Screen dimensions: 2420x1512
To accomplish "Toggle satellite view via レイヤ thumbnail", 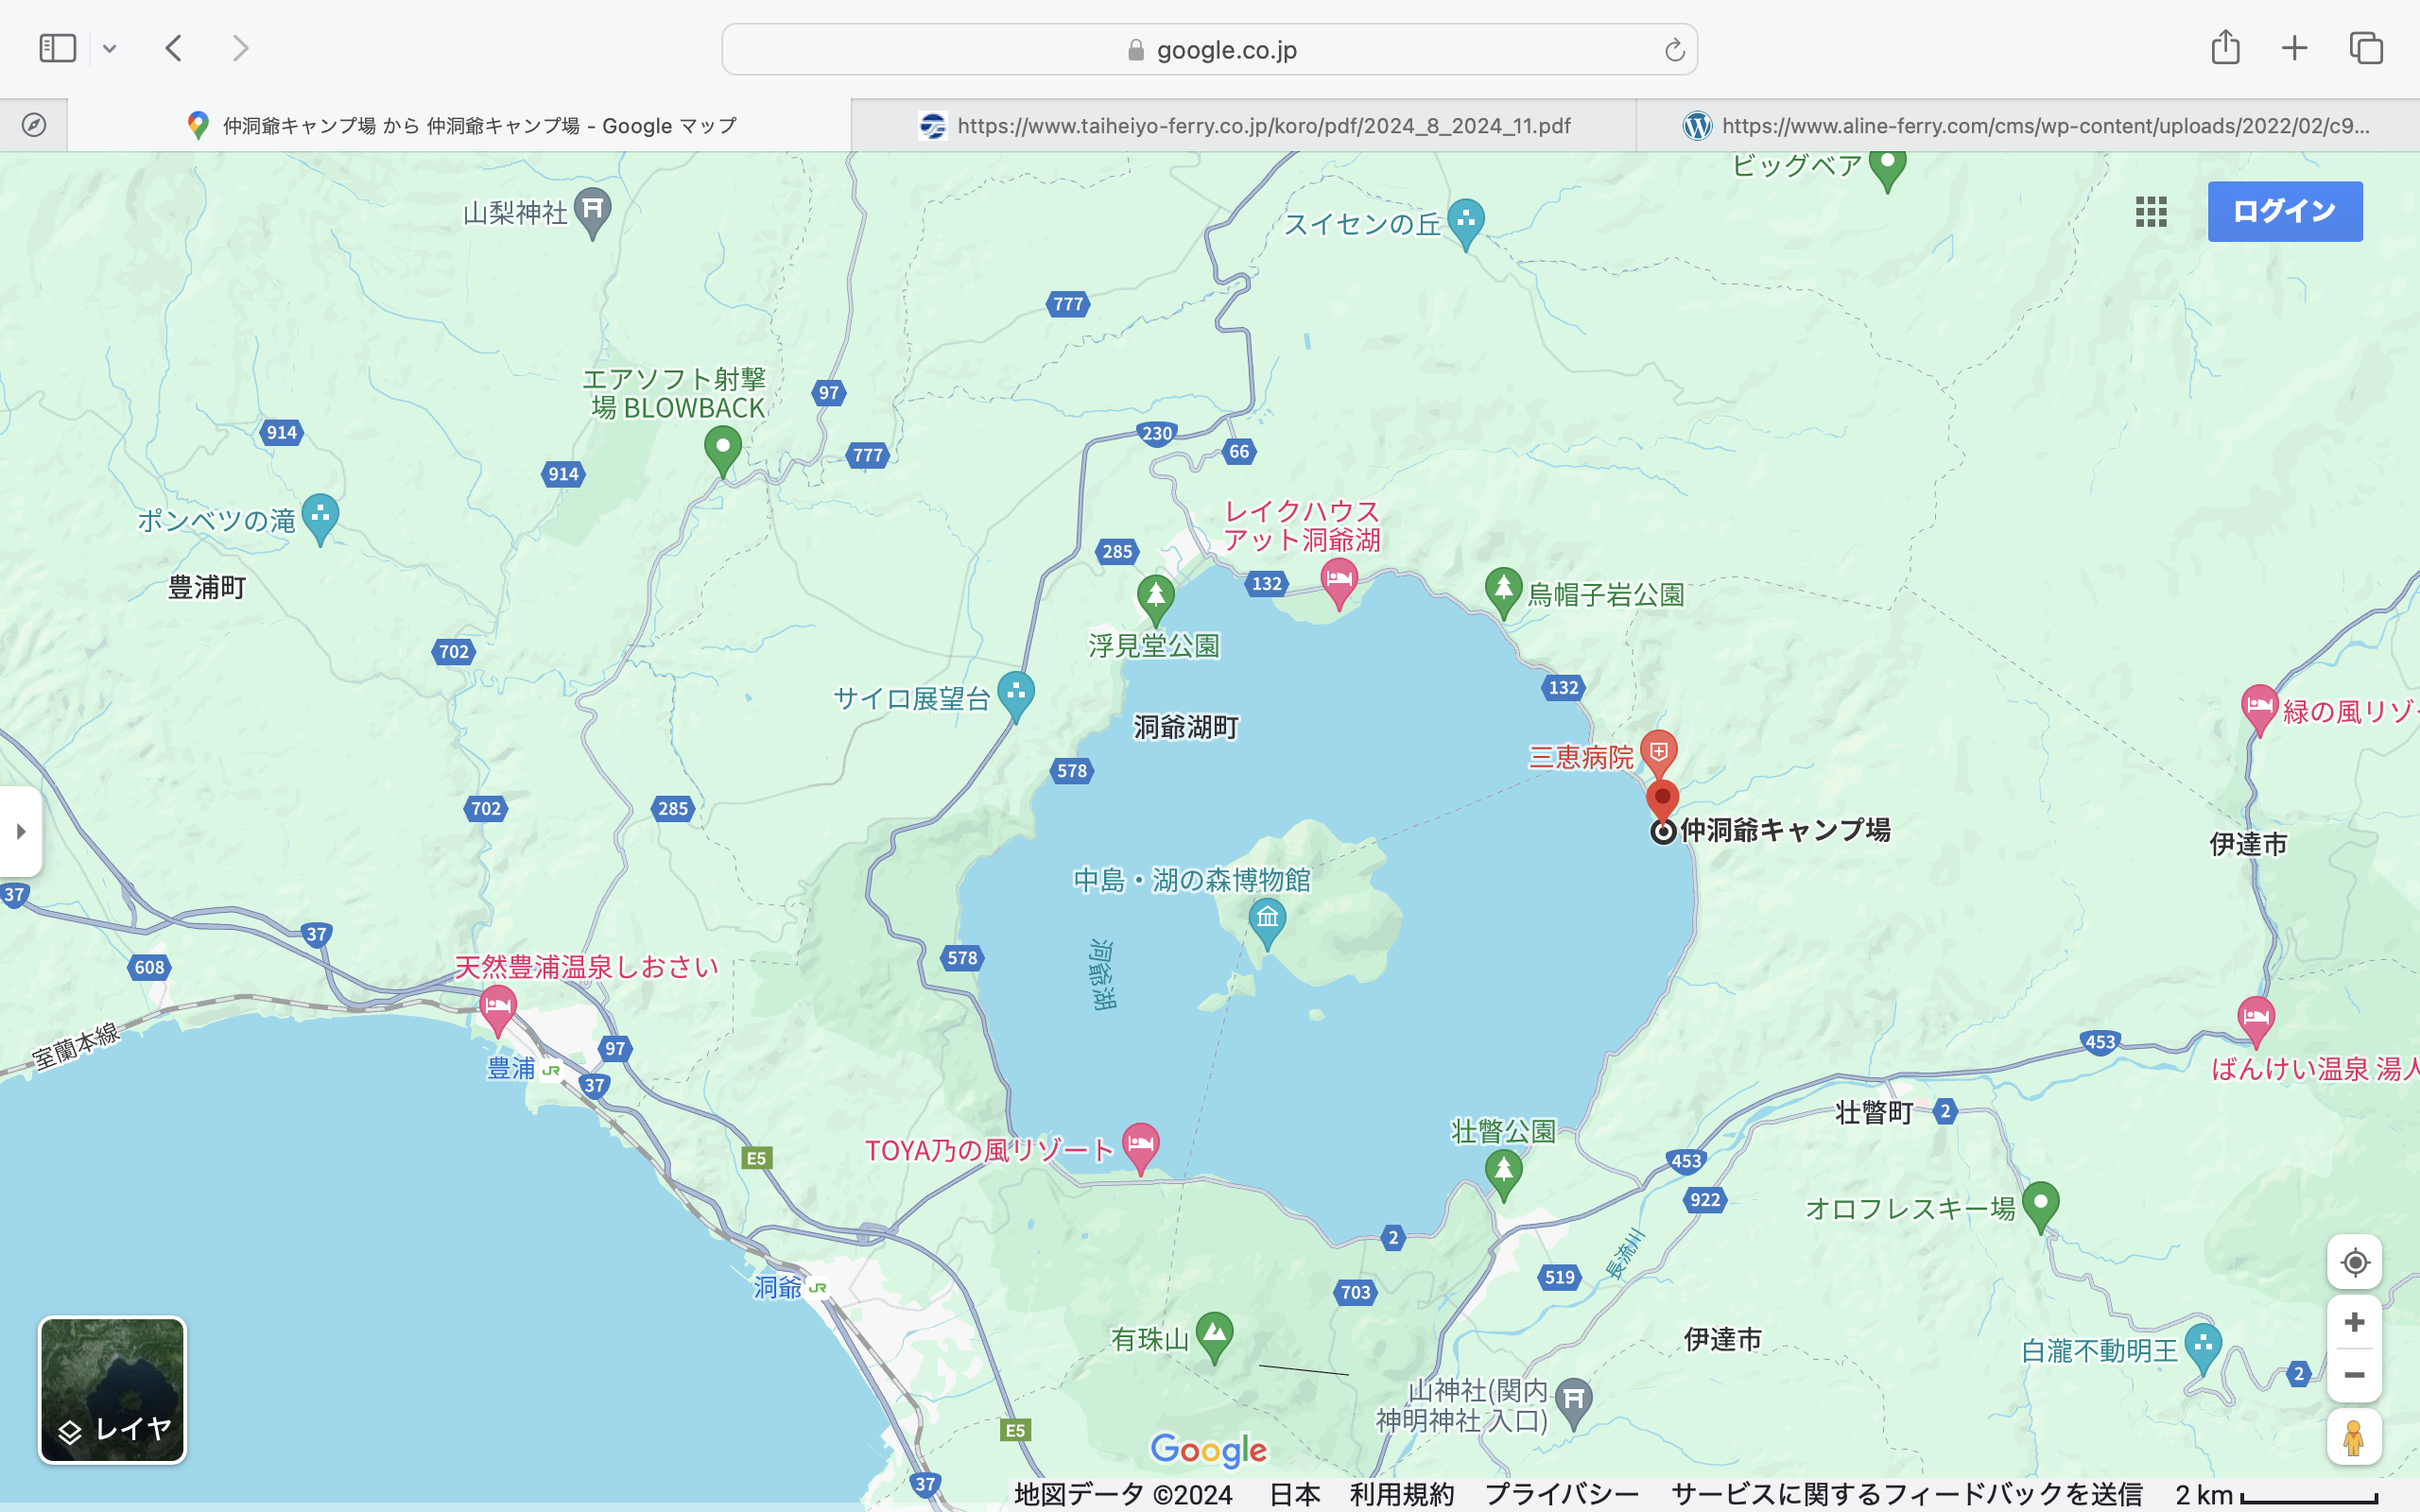I will click(112, 1390).
